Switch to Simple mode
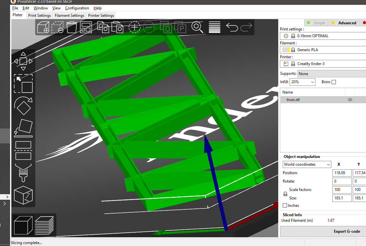This screenshot has height=246, width=366. (x=316, y=23)
